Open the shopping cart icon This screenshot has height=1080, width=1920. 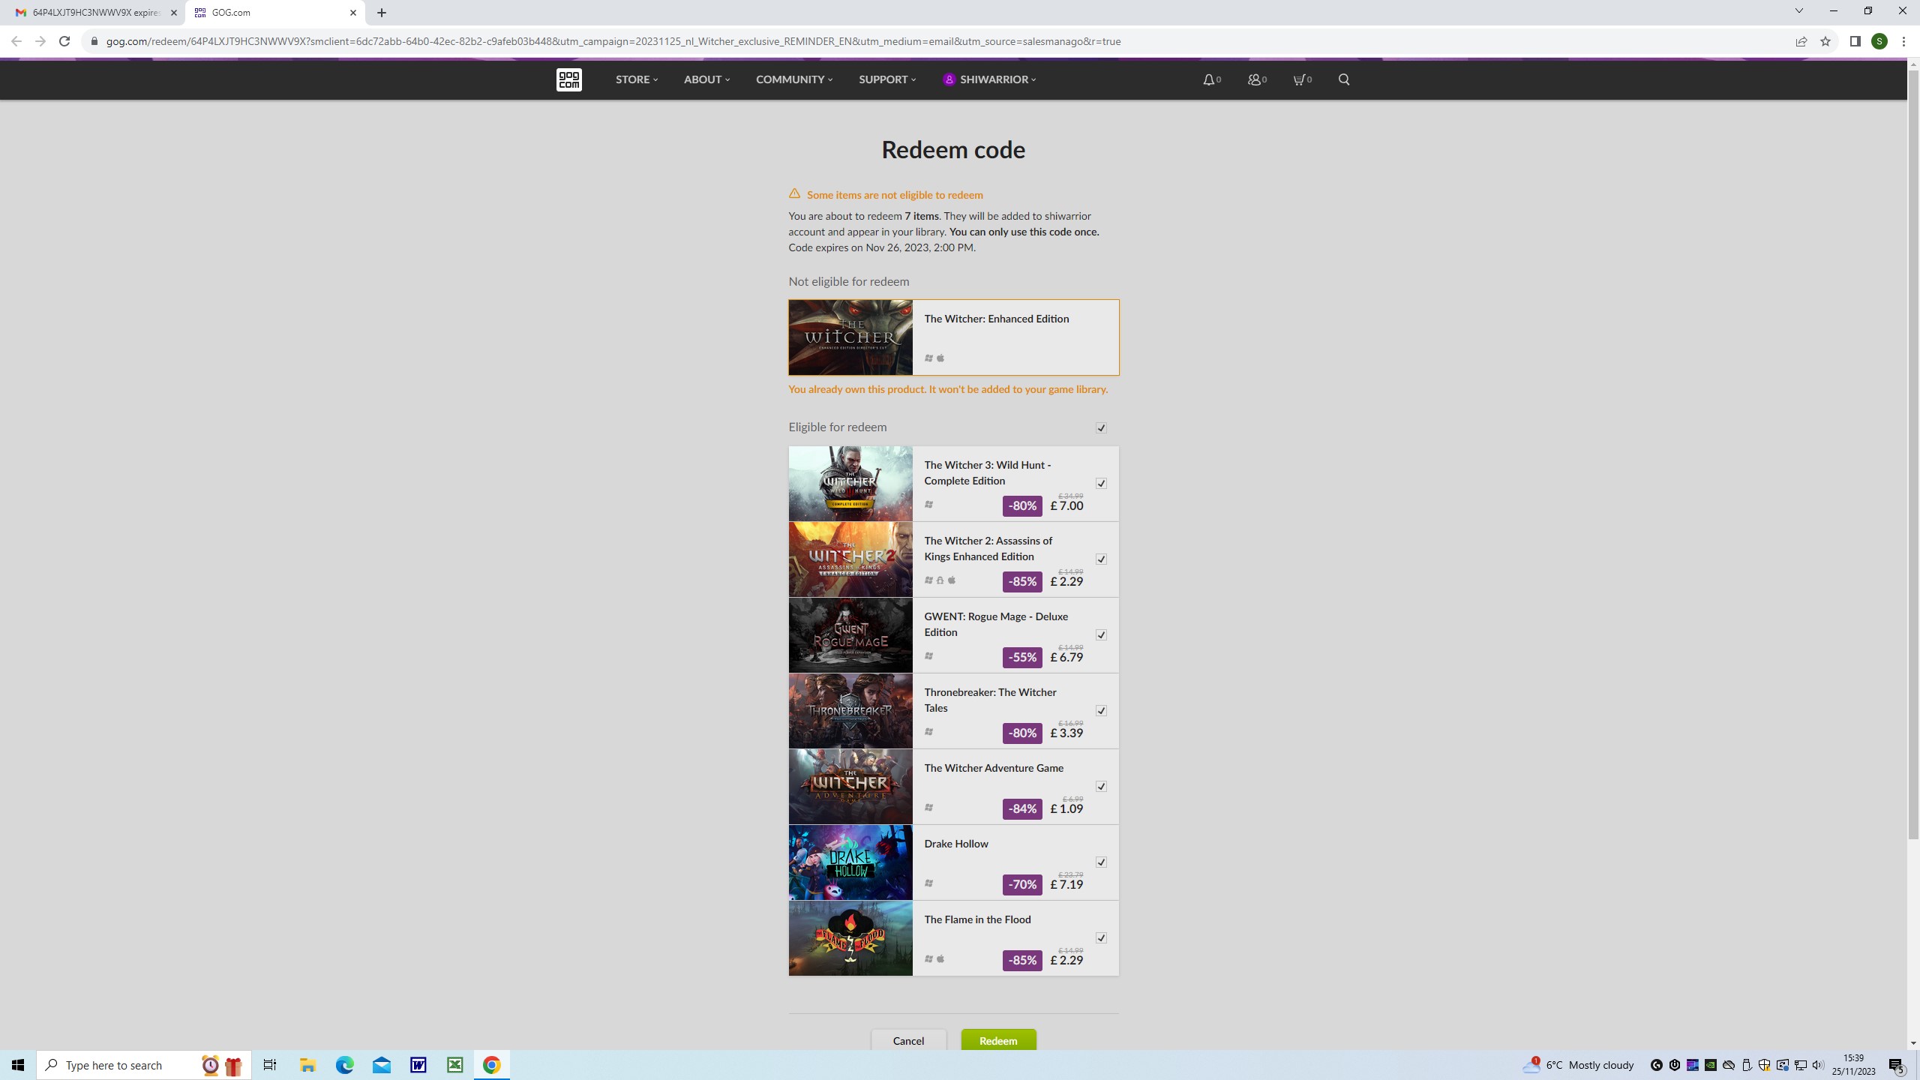1299,79
